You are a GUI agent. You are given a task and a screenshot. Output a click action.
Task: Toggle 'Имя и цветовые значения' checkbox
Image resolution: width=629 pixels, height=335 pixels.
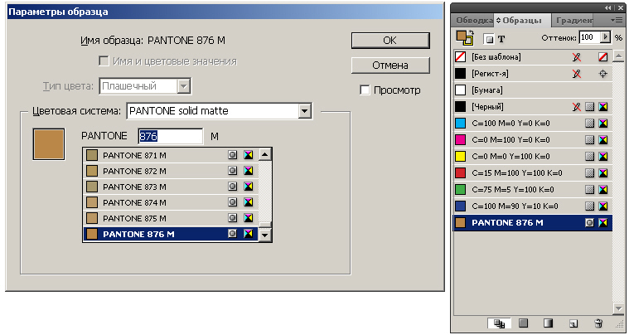coord(104,61)
